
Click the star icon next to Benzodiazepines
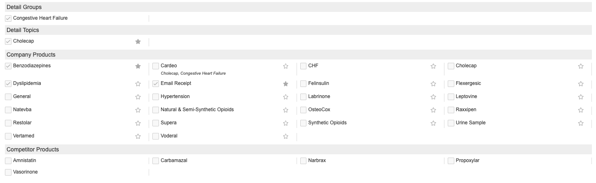pos(138,66)
